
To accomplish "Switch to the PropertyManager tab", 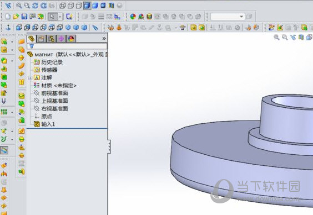I will (41, 39).
